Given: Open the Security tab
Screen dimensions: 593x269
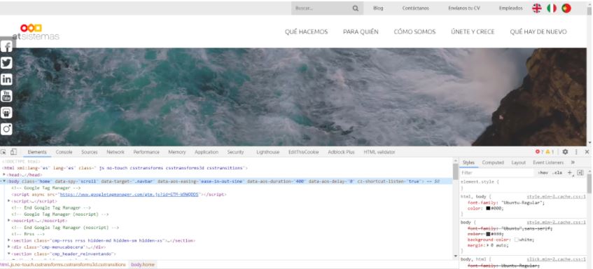Looking at the screenshot, I should 236,152.
